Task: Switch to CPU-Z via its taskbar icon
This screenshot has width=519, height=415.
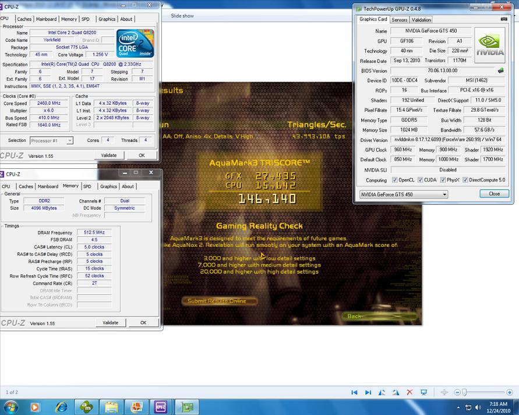Action: click(x=161, y=407)
